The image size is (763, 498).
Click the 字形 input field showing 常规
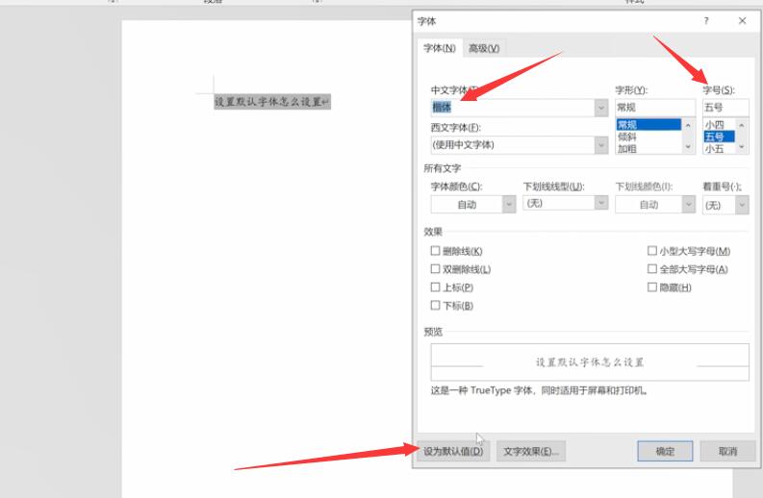[655, 108]
